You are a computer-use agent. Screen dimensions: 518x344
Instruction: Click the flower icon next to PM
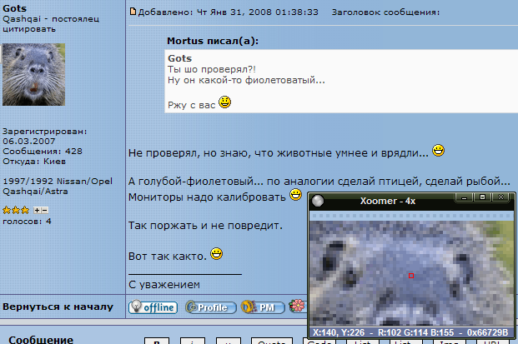tap(296, 307)
